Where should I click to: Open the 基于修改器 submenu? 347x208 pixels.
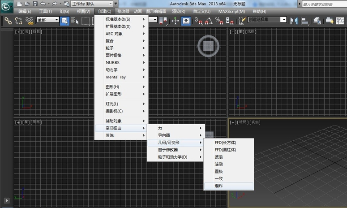tap(176, 150)
